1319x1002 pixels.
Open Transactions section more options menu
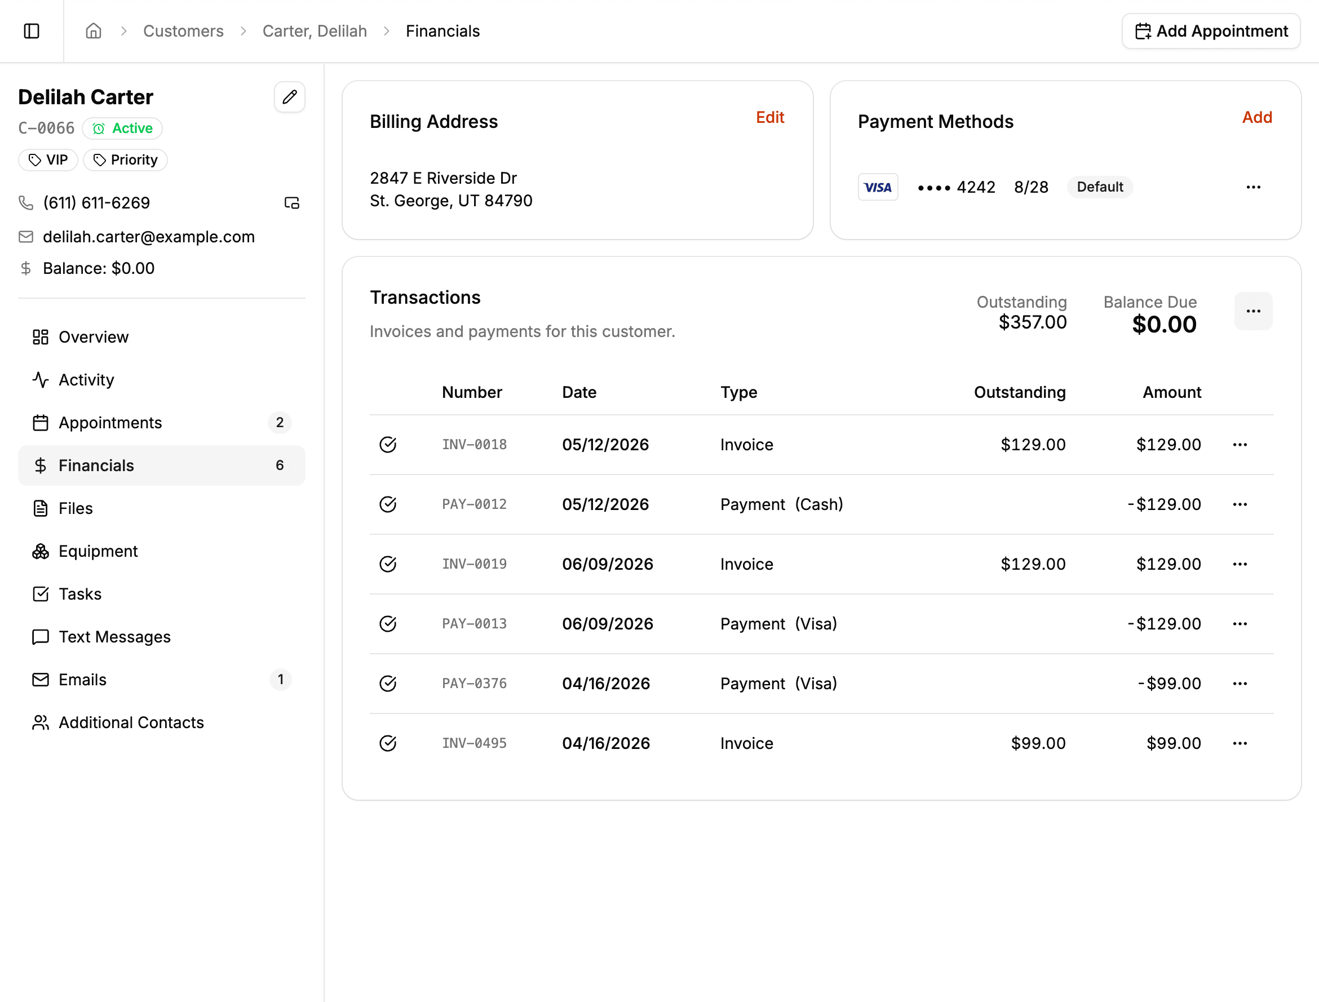(x=1254, y=311)
